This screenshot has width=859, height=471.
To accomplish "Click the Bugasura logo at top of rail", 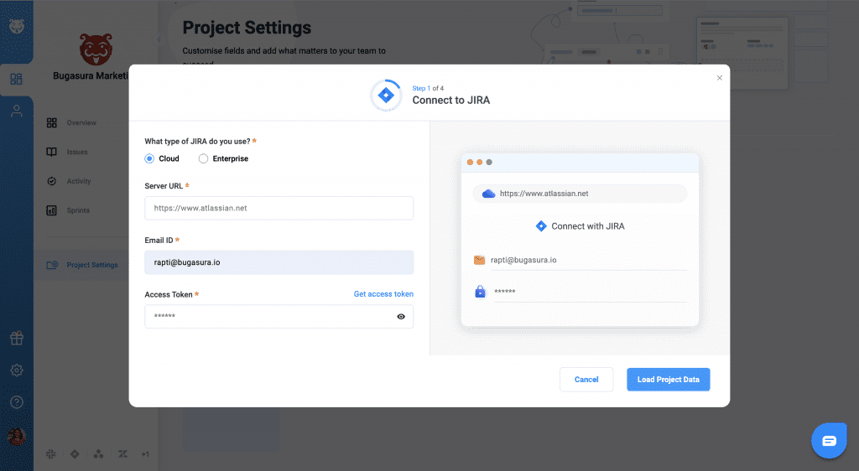I will pyautogui.click(x=17, y=26).
